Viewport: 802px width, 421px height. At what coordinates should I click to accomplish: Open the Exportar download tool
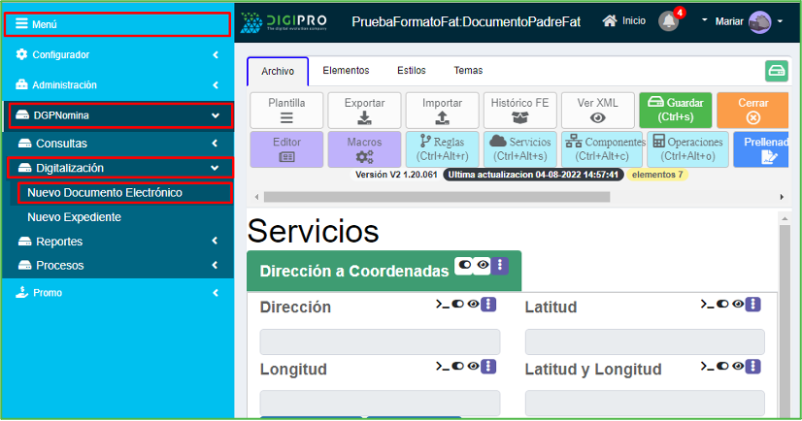pos(364,111)
